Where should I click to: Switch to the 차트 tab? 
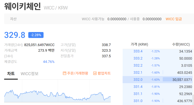coord(11,74)
